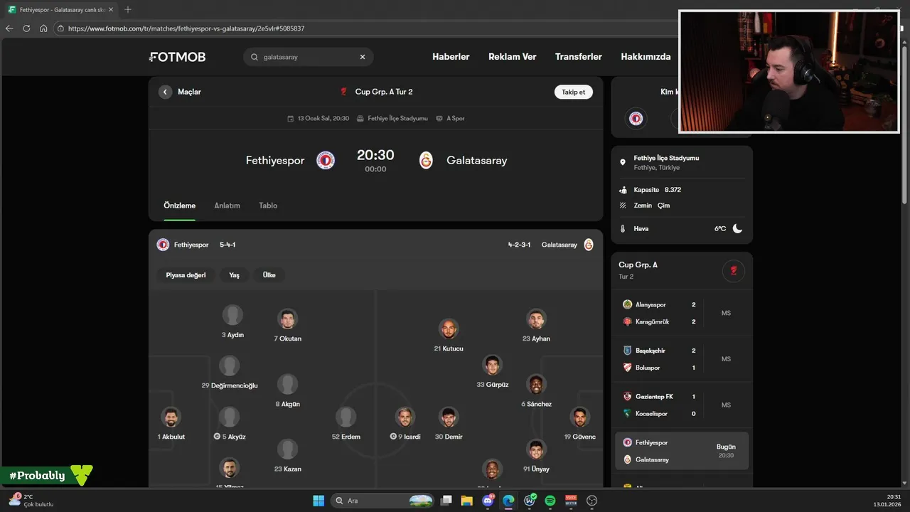Open the Galatasaray team name in header
Viewport: 910px width, 512px height.
click(x=477, y=161)
